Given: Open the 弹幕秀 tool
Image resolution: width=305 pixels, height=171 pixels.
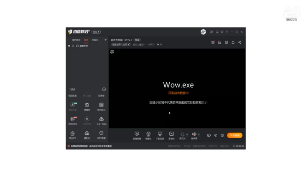Looking at the screenshot, I should pos(87,106).
